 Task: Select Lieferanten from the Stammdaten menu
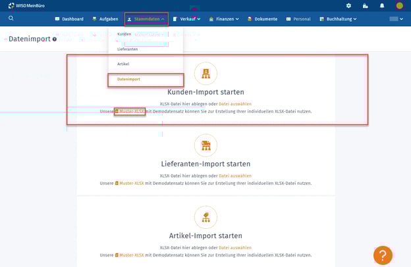point(128,49)
